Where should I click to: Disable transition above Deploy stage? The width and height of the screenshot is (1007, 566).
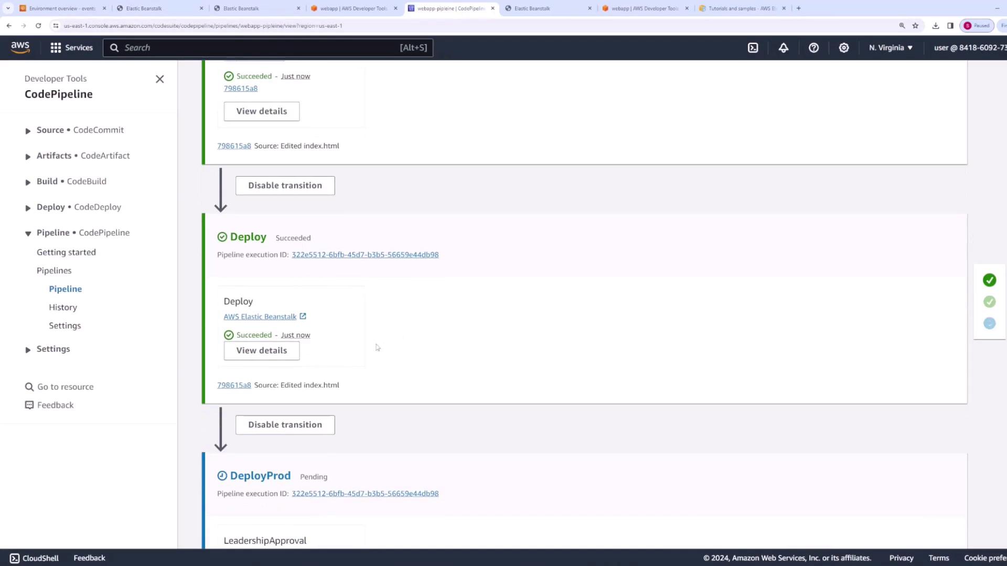point(285,186)
